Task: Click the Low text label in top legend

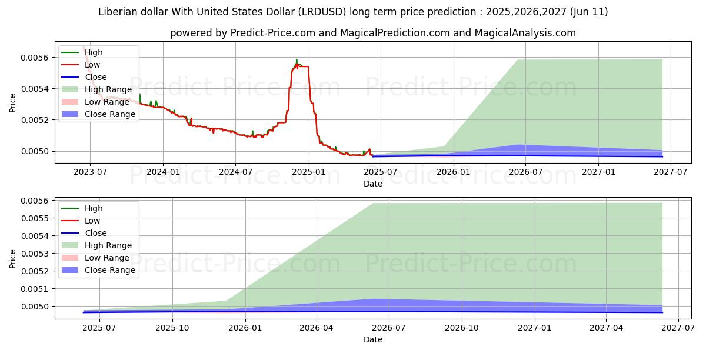Action: point(92,65)
